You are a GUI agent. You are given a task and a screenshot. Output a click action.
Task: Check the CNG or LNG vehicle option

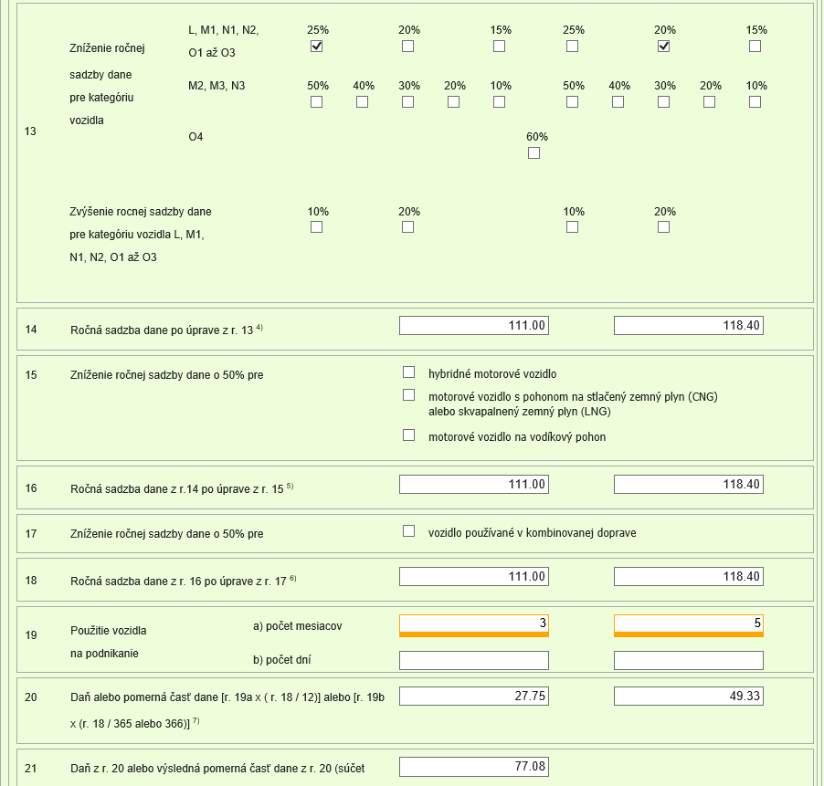pos(409,395)
